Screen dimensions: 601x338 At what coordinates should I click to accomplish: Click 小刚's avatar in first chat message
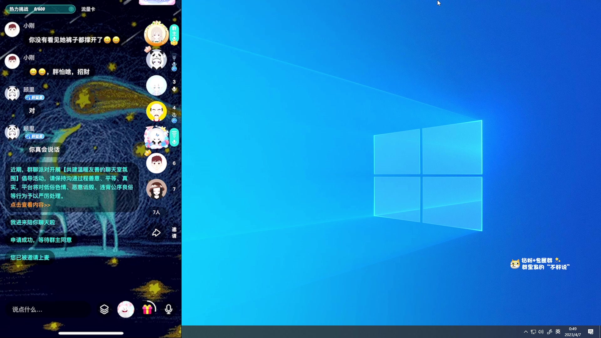pyautogui.click(x=12, y=29)
